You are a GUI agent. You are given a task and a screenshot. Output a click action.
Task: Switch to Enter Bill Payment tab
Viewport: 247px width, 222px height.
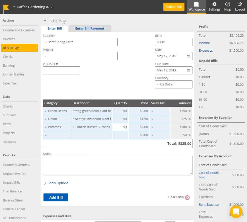pos(90,28)
